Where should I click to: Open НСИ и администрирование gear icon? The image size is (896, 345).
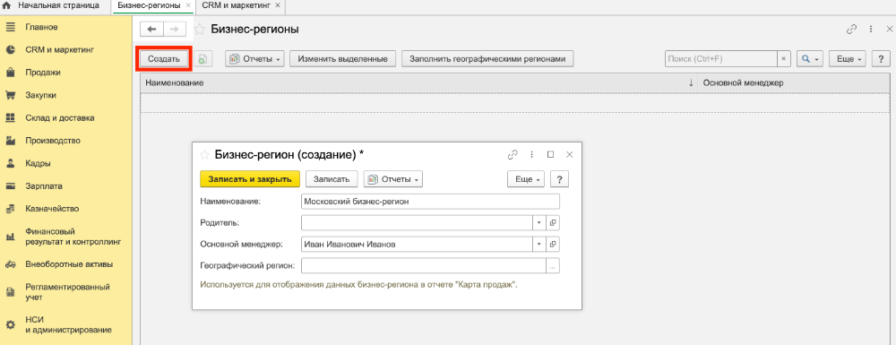click(x=10, y=325)
